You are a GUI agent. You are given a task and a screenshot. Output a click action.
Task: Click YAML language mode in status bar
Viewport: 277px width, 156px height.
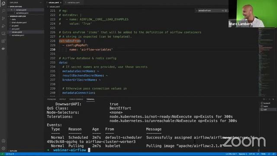(263, 154)
